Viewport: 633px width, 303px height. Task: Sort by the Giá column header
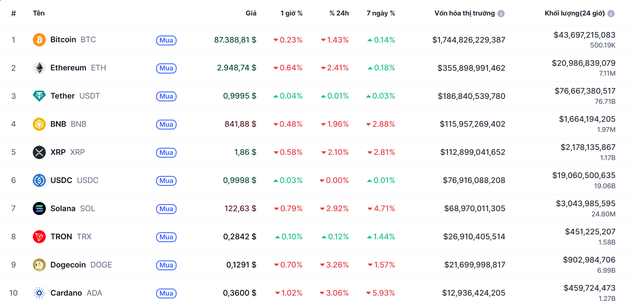(251, 13)
